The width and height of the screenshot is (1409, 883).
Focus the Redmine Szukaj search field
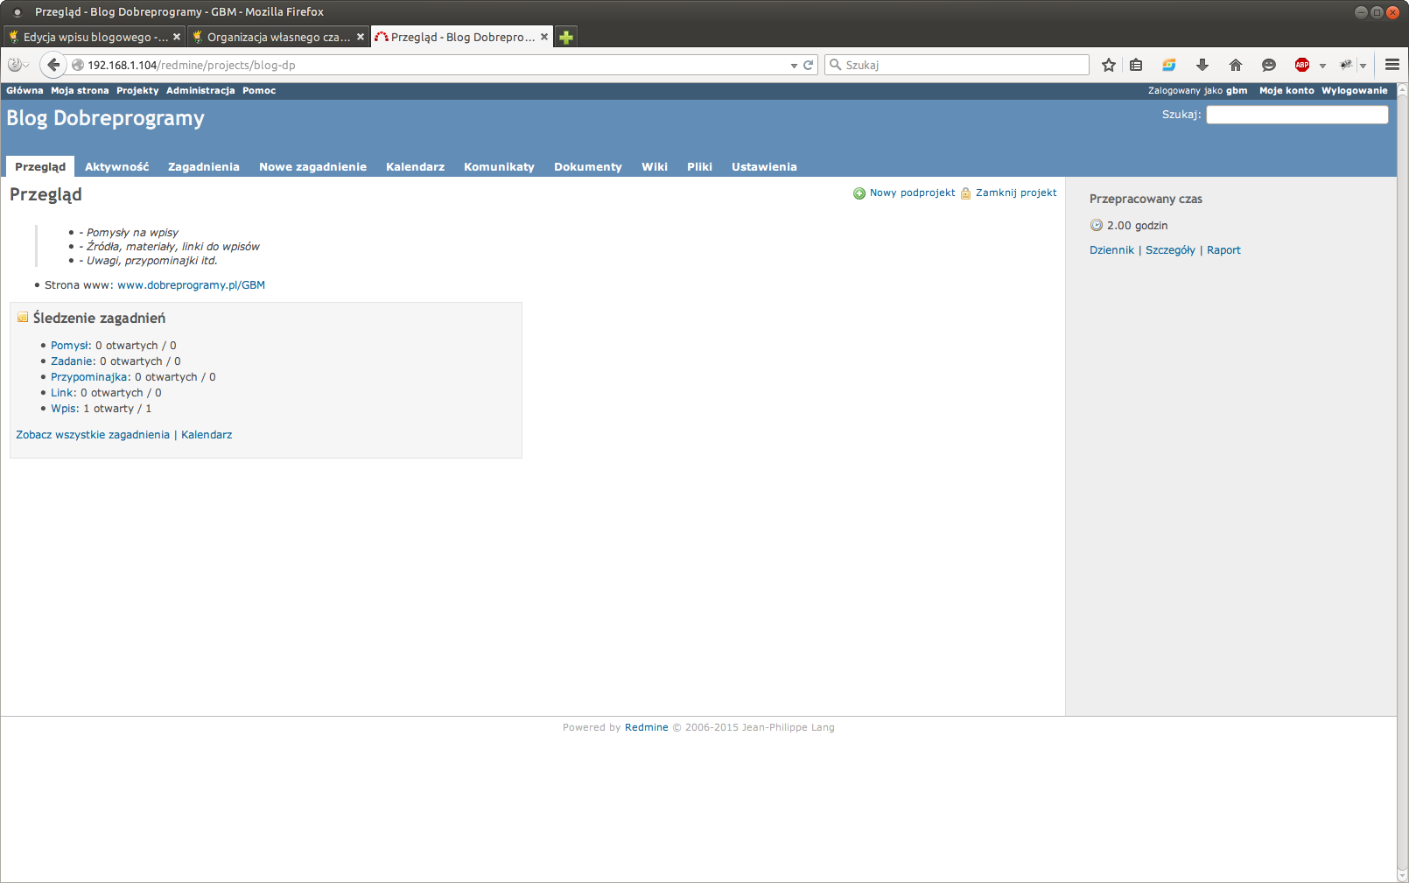tap(1297, 115)
